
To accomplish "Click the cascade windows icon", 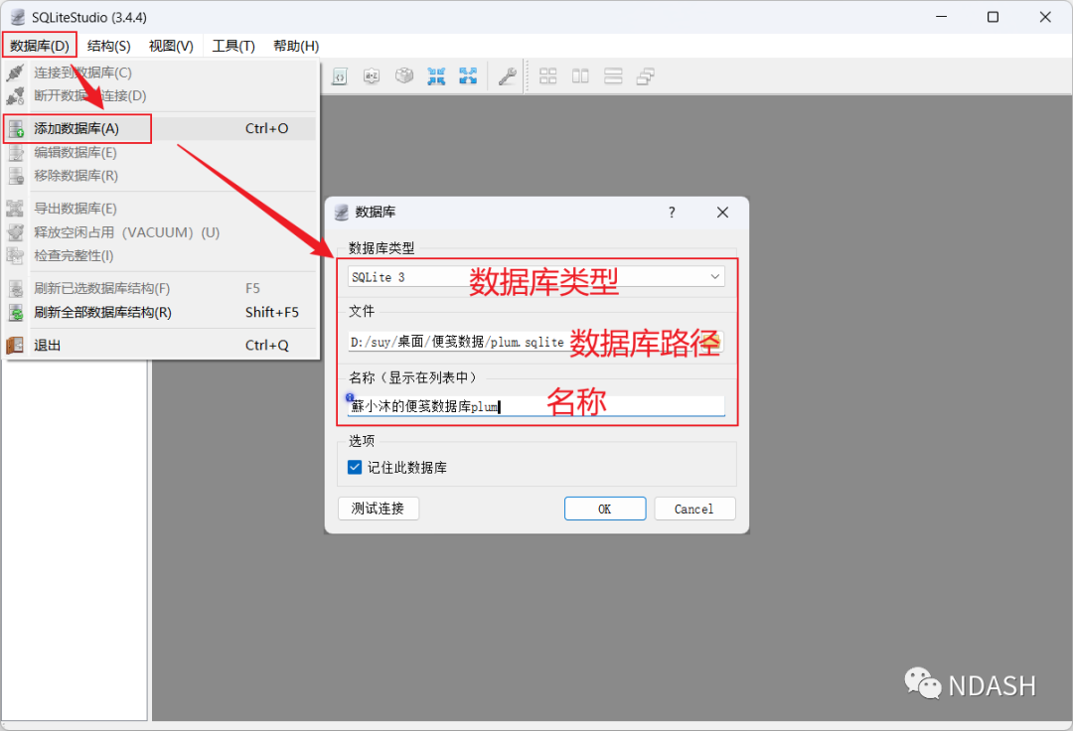I will click(646, 75).
